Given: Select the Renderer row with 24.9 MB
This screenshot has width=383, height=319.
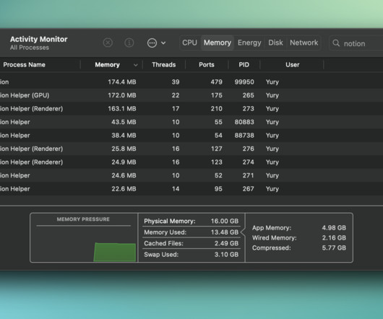Looking at the screenshot, I should click(x=191, y=162).
